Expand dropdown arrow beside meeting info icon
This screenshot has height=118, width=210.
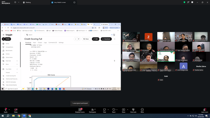pos(19,2)
